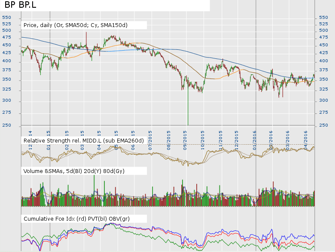Viewport: 335px width, 252px height.
Task: Click the 07/2015 date label
Action: (150, 140)
